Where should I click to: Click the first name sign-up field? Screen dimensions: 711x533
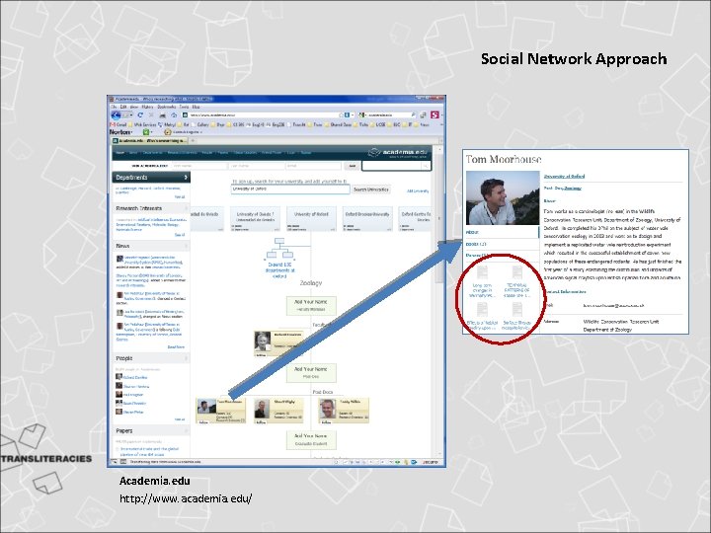pos(199,166)
